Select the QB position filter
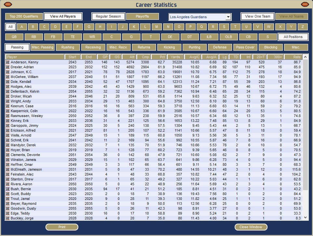 point(14,37)
